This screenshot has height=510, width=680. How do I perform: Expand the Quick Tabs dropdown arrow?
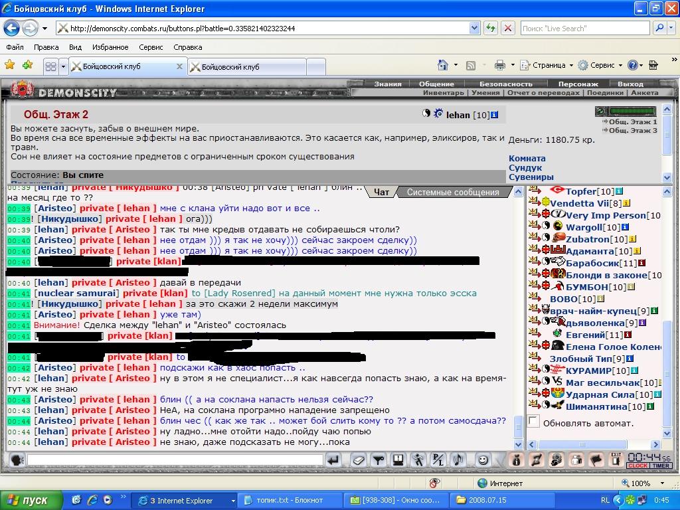point(63,66)
